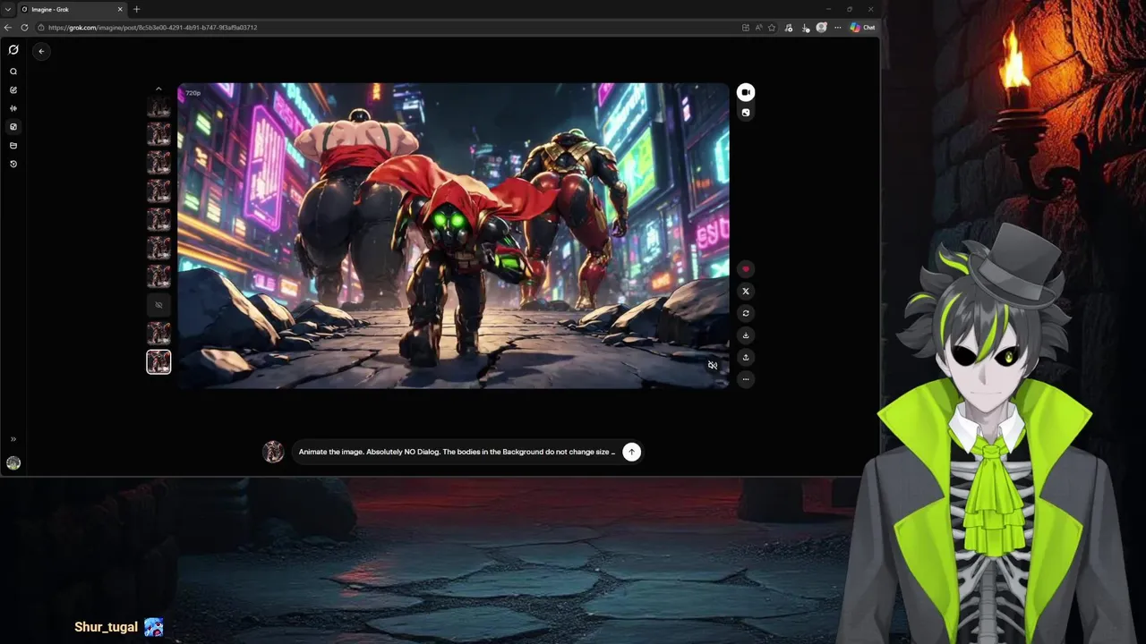Viewport: 1146px width, 644px height.
Task: Click the share upload icon
Action: coord(746,357)
